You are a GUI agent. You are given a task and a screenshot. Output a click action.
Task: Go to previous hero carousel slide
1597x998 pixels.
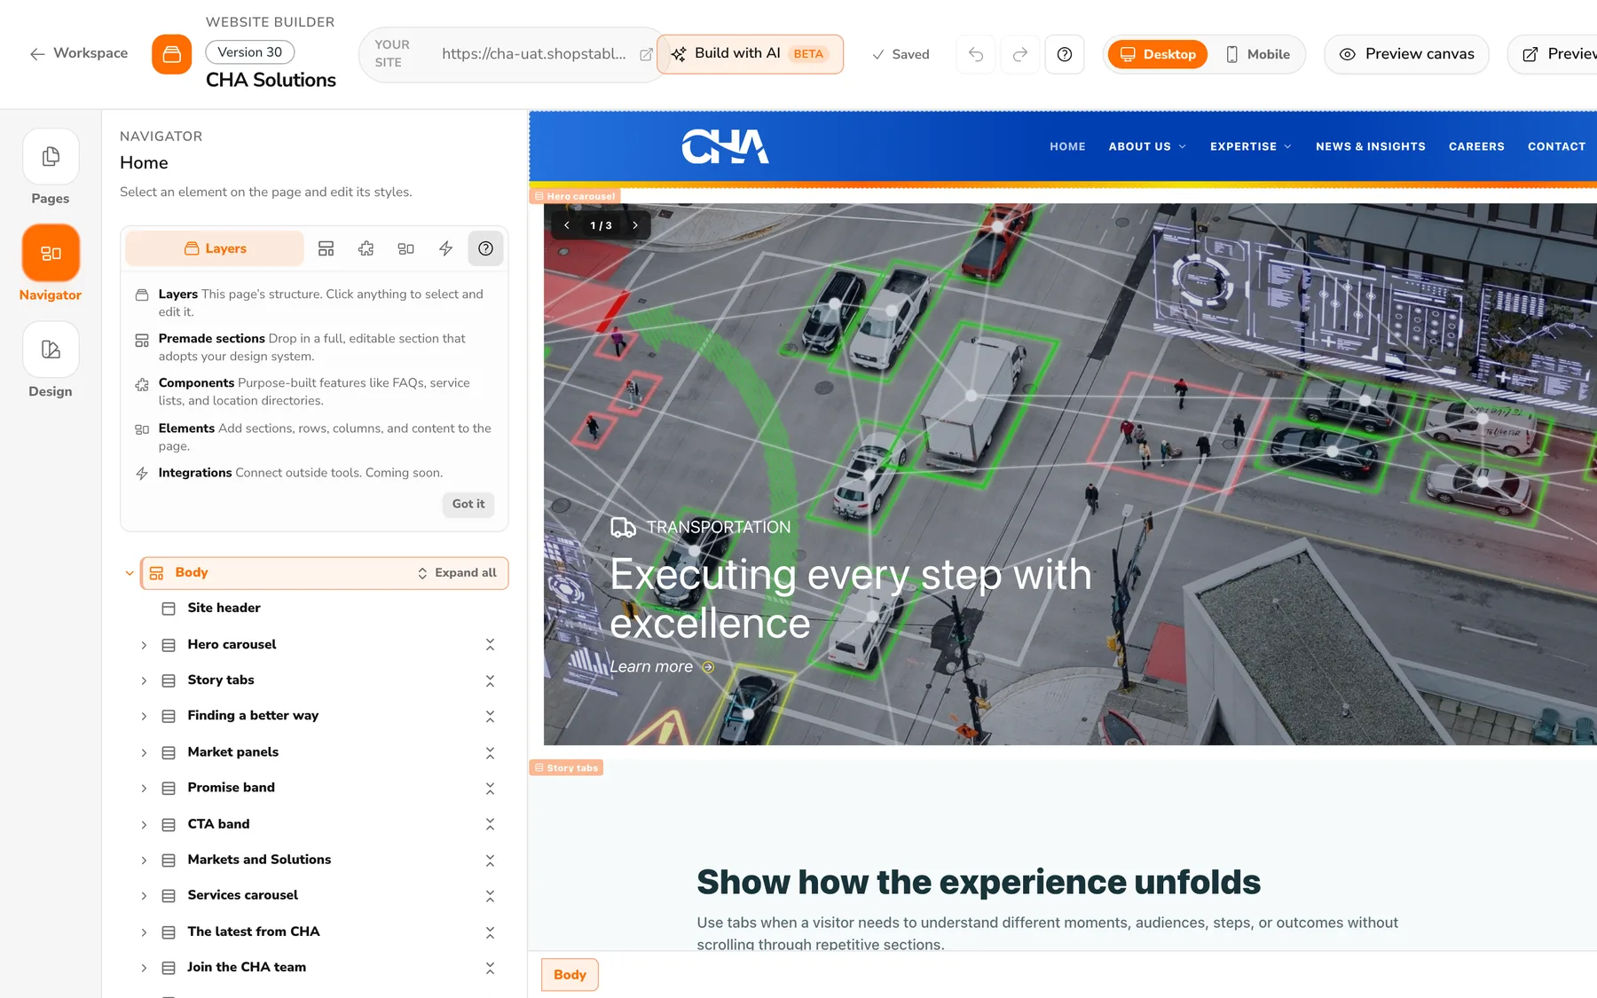click(x=567, y=225)
